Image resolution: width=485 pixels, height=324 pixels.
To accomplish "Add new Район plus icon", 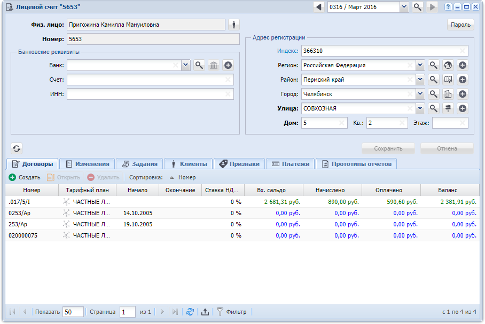I will click(463, 80).
